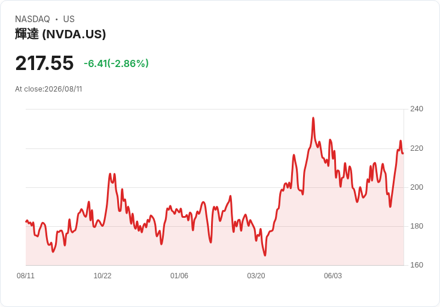440x307 pixels.
Task: Click the 217.55 current price
Action: coord(44,63)
